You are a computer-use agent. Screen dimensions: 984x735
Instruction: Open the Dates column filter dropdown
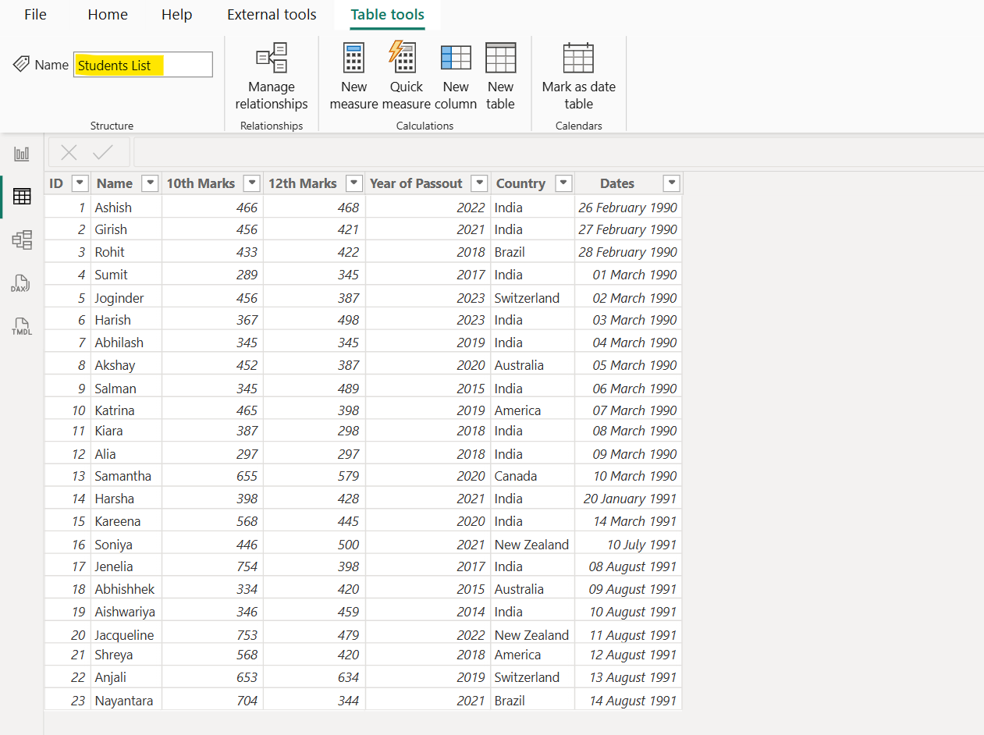671,183
